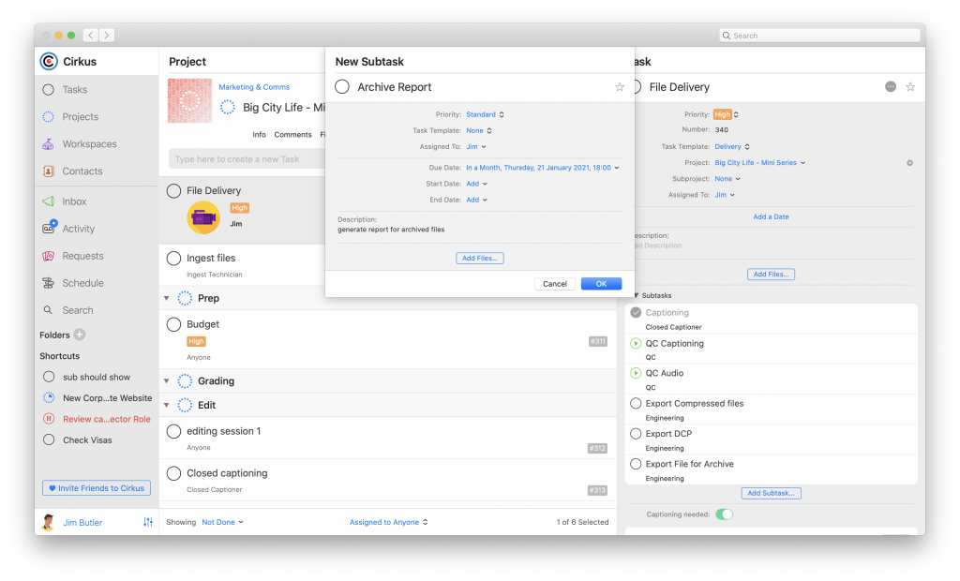Screen dimensions: 960x581
Task: Open the Inbox paper plane icon
Action: coord(48,201)
